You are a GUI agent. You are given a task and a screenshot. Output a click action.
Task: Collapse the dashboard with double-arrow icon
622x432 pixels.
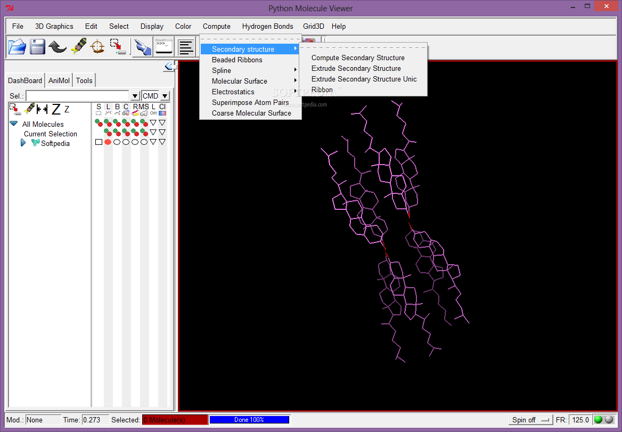169,66
